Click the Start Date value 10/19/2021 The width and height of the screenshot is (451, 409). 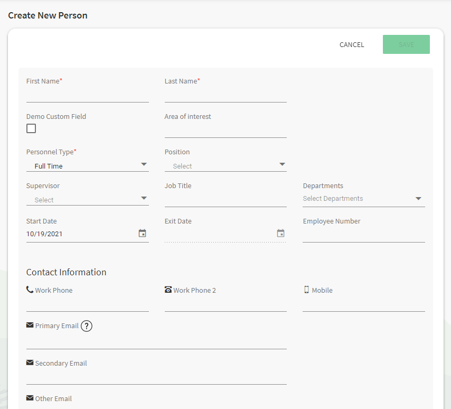(44, 234)
